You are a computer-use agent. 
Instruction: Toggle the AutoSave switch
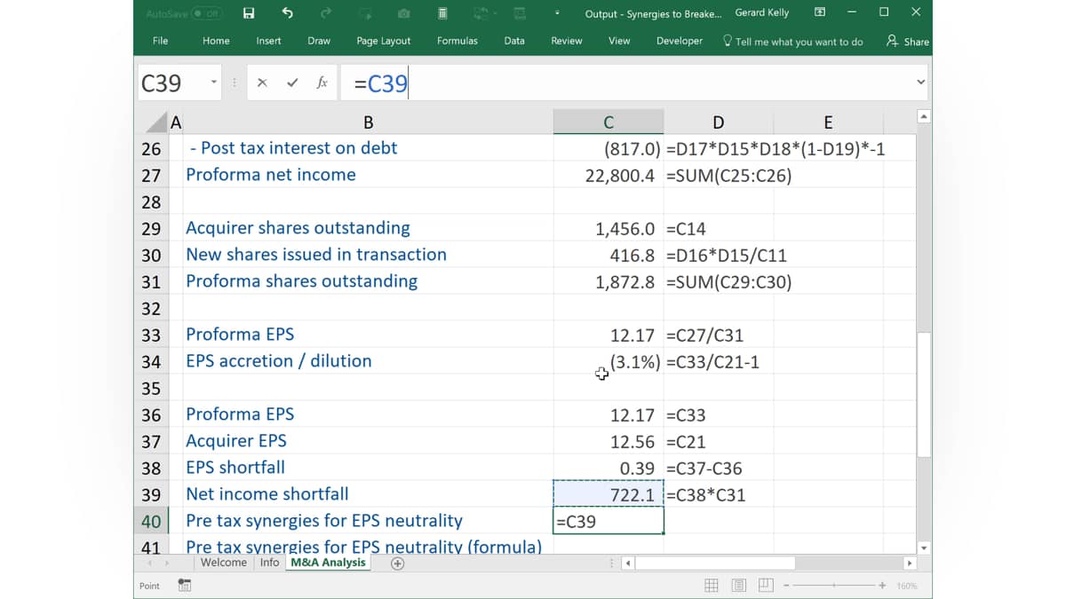[207, 13]
